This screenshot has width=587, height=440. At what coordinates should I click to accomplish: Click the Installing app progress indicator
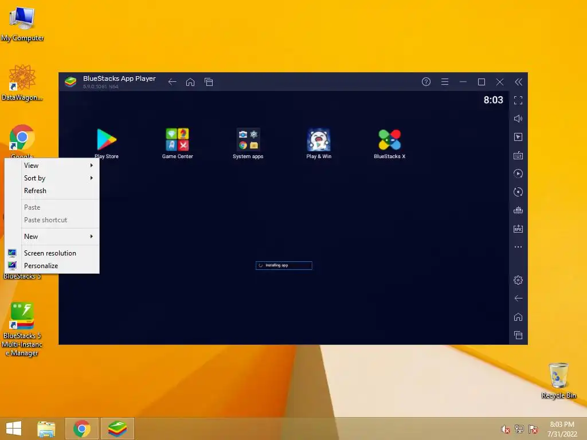point(284,265)
